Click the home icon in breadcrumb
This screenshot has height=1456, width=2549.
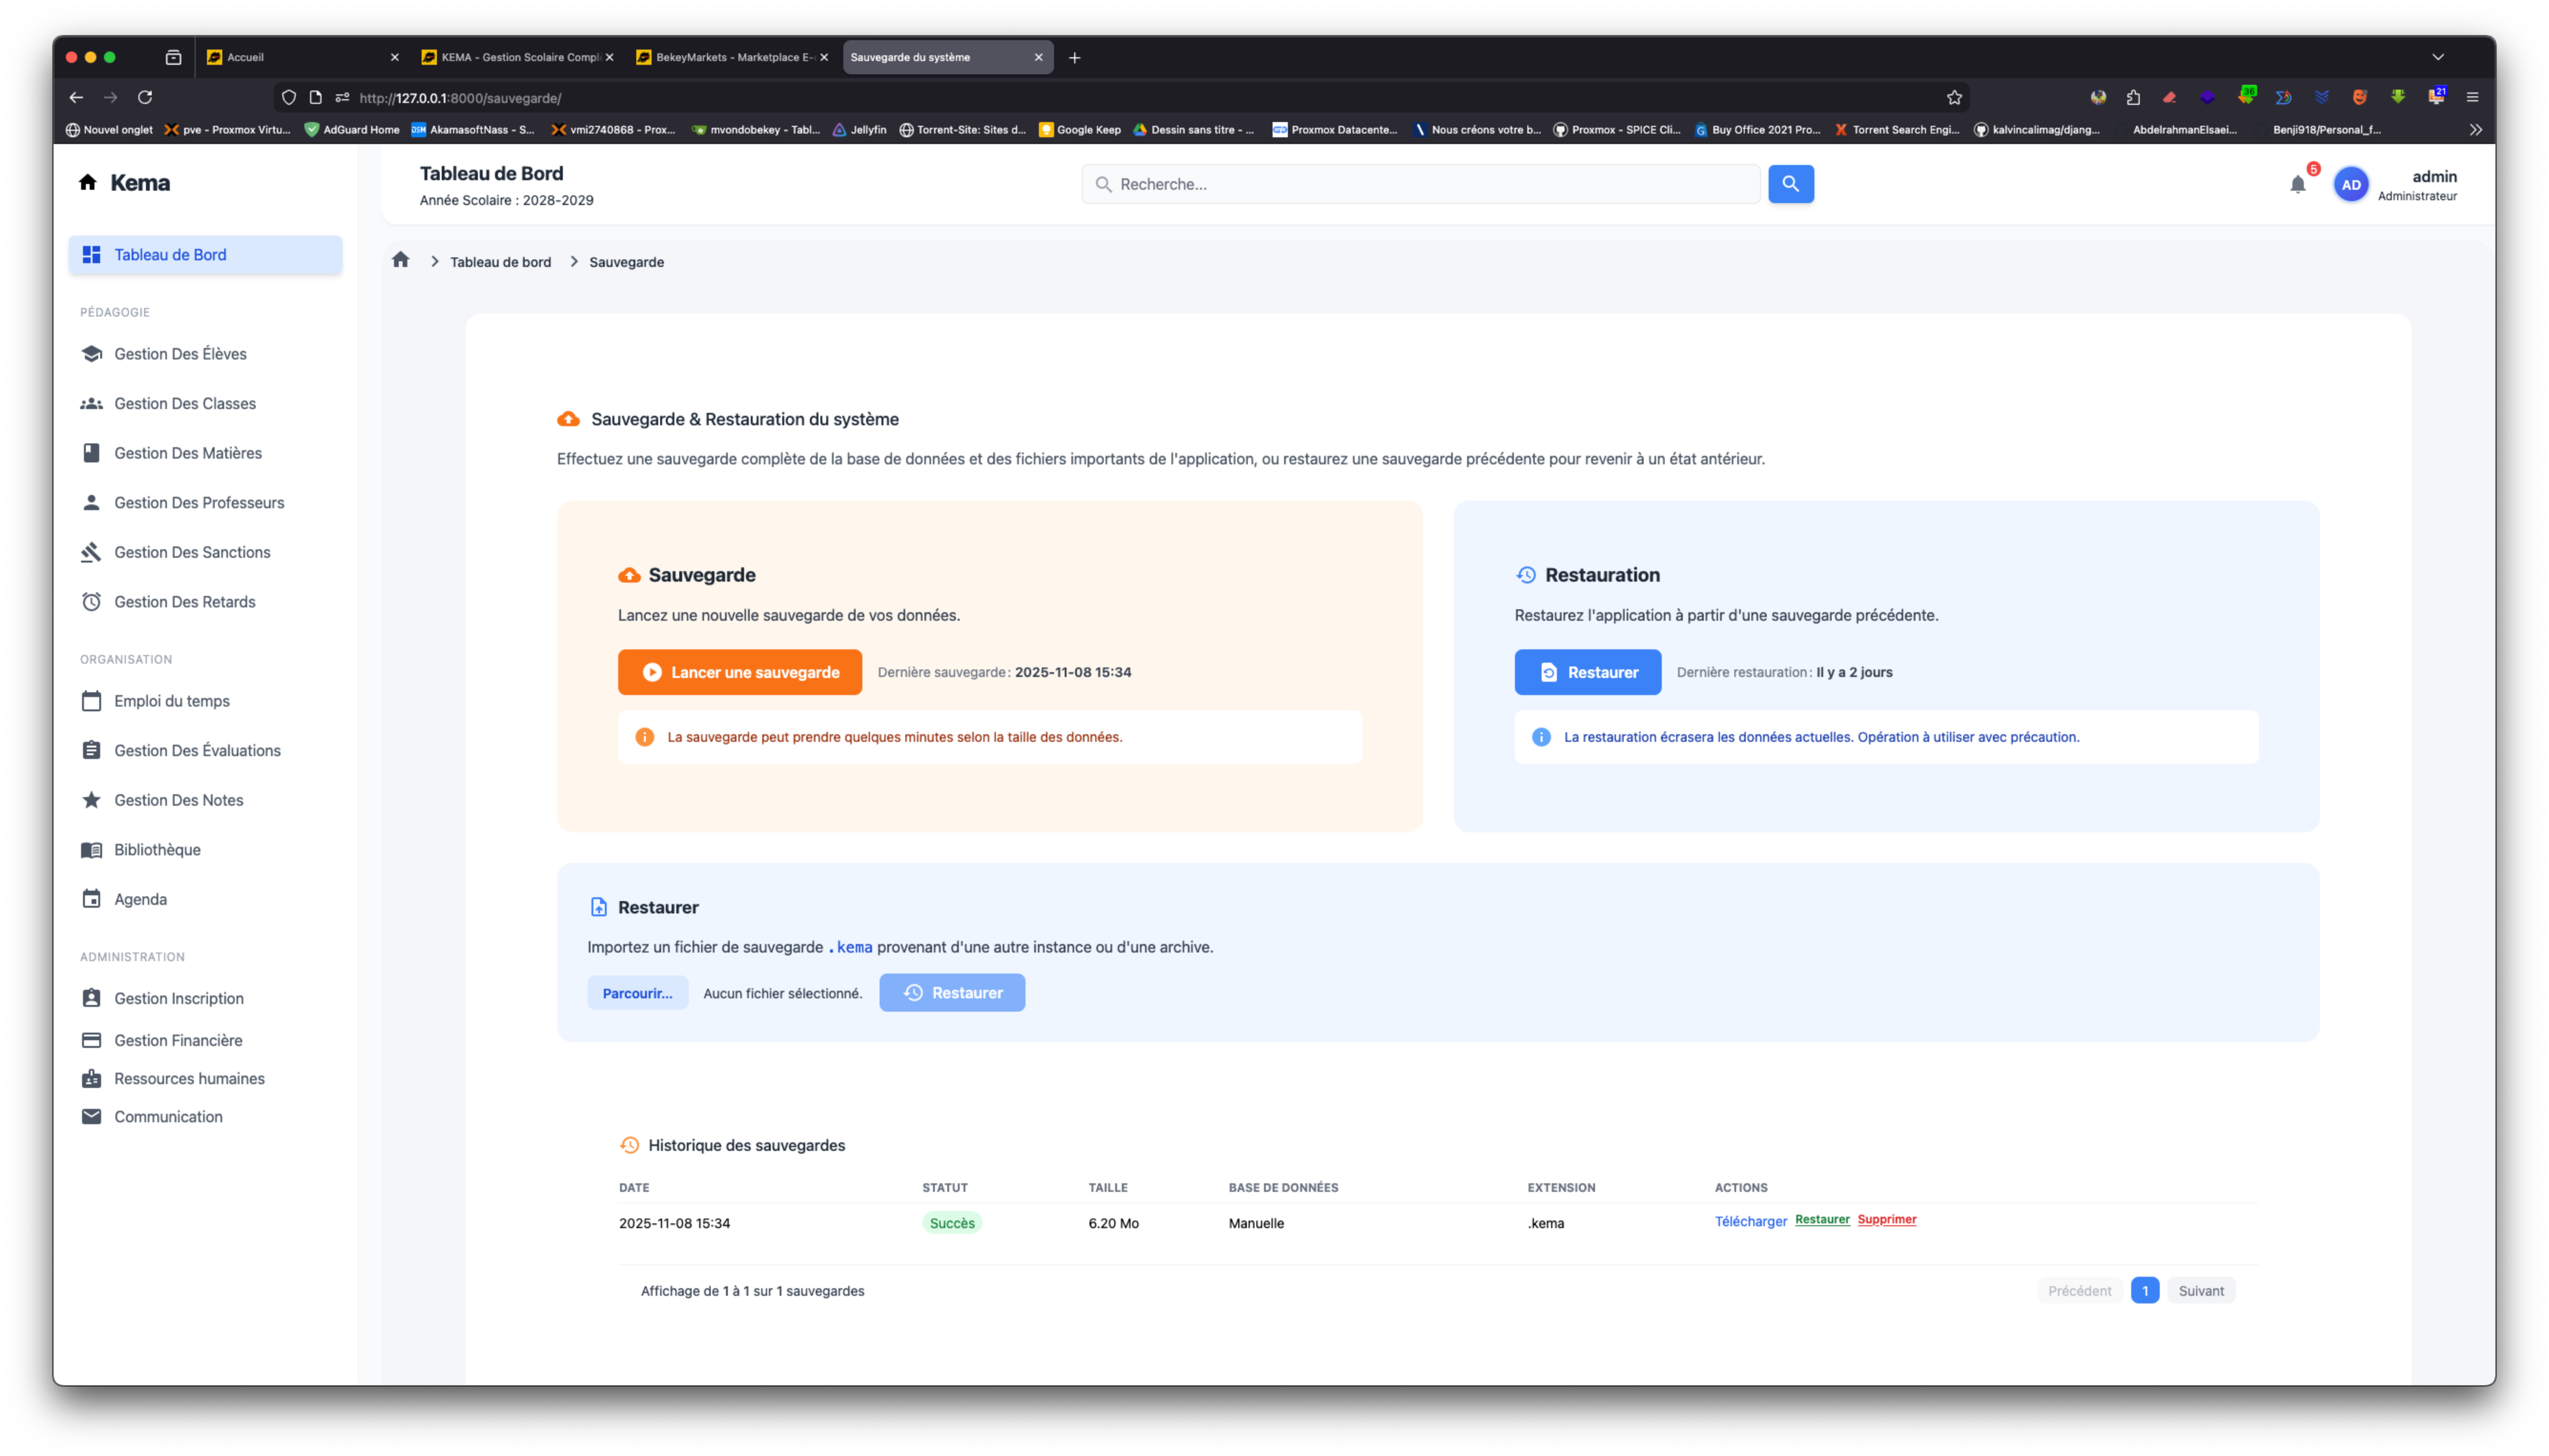click(x=400, y=260)
